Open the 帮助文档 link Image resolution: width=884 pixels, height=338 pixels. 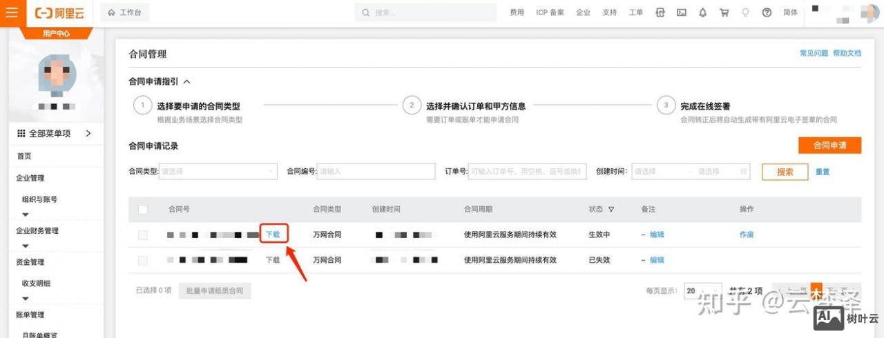click(847, 53)
